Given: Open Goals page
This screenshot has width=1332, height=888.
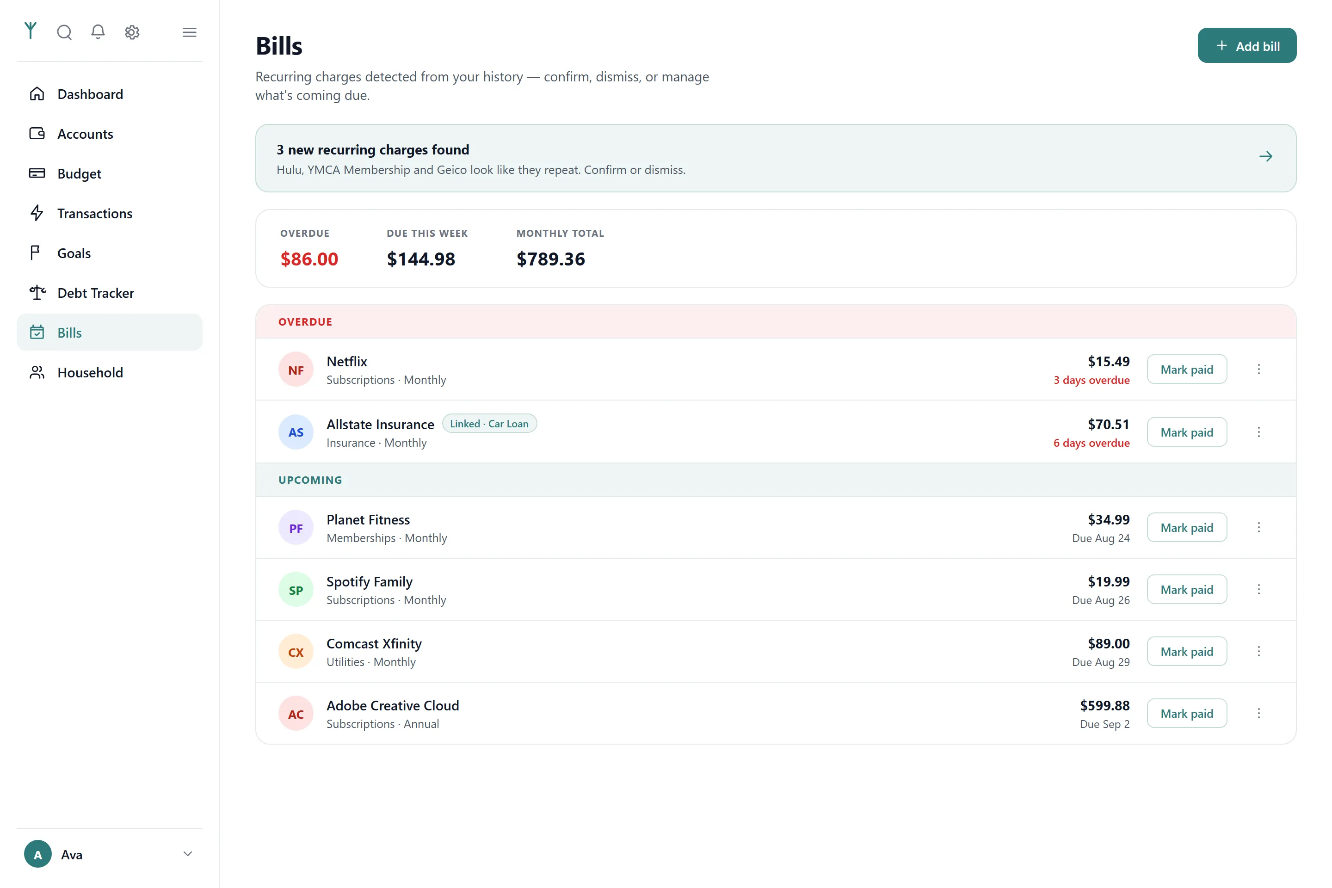Looking at the screenshot, I should tap(109, 253).
